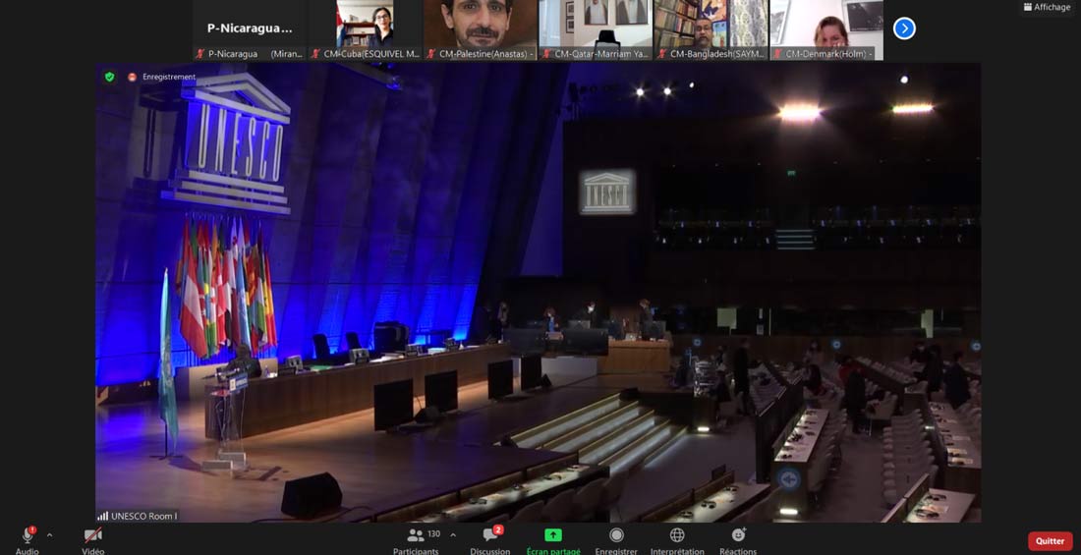Viewport: 1081px width, 555px height.
Task: Click the muted mic icon on P-Nicaragua
Action: tap(200, 54)
